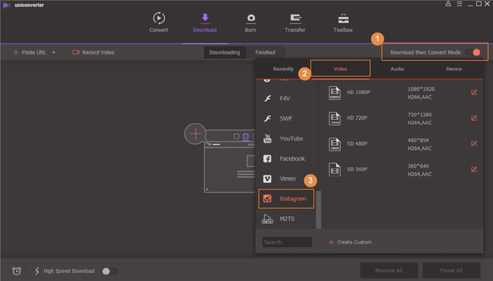Click the edit icon for SD 360P
The height and width of the screenshot is (281, 493).
474,170
